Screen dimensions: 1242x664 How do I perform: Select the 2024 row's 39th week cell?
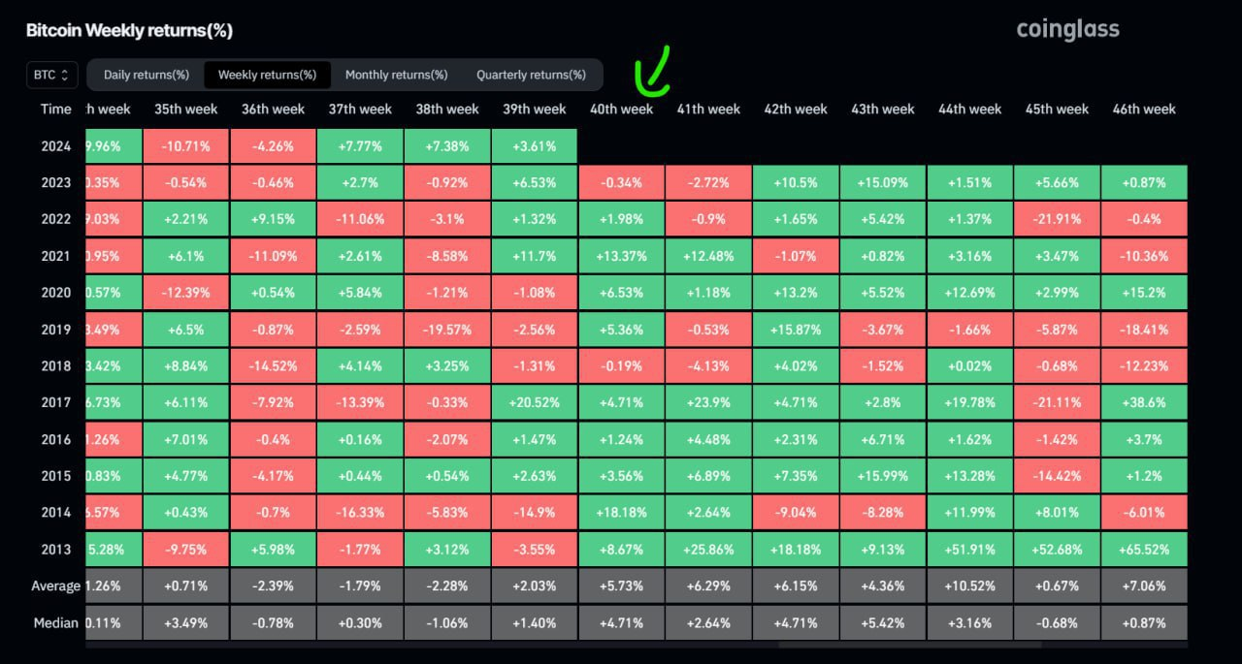click(534, 146)
